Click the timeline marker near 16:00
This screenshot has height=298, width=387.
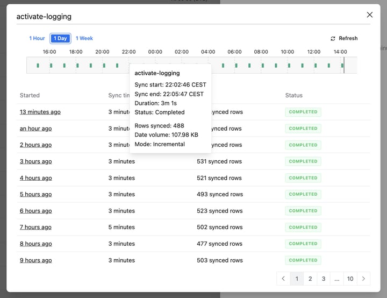coord(51,66)
